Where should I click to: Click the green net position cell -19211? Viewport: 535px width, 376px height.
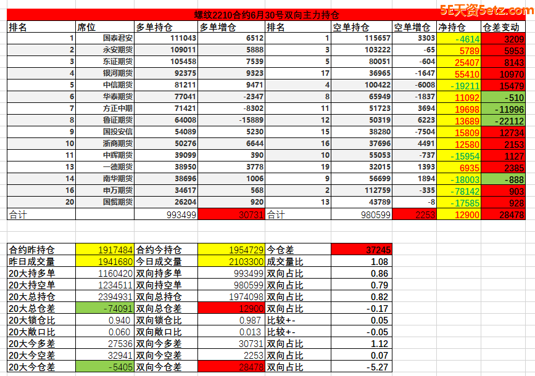click(x=458, y=85)
